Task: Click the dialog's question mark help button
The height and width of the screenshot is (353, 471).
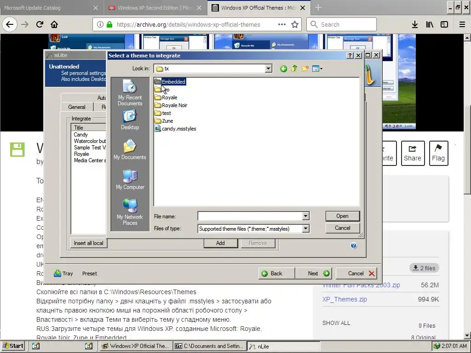Action: pyautogui.click(x=350, y=55)
